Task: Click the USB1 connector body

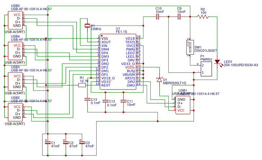Action: [x=183, y=105]
